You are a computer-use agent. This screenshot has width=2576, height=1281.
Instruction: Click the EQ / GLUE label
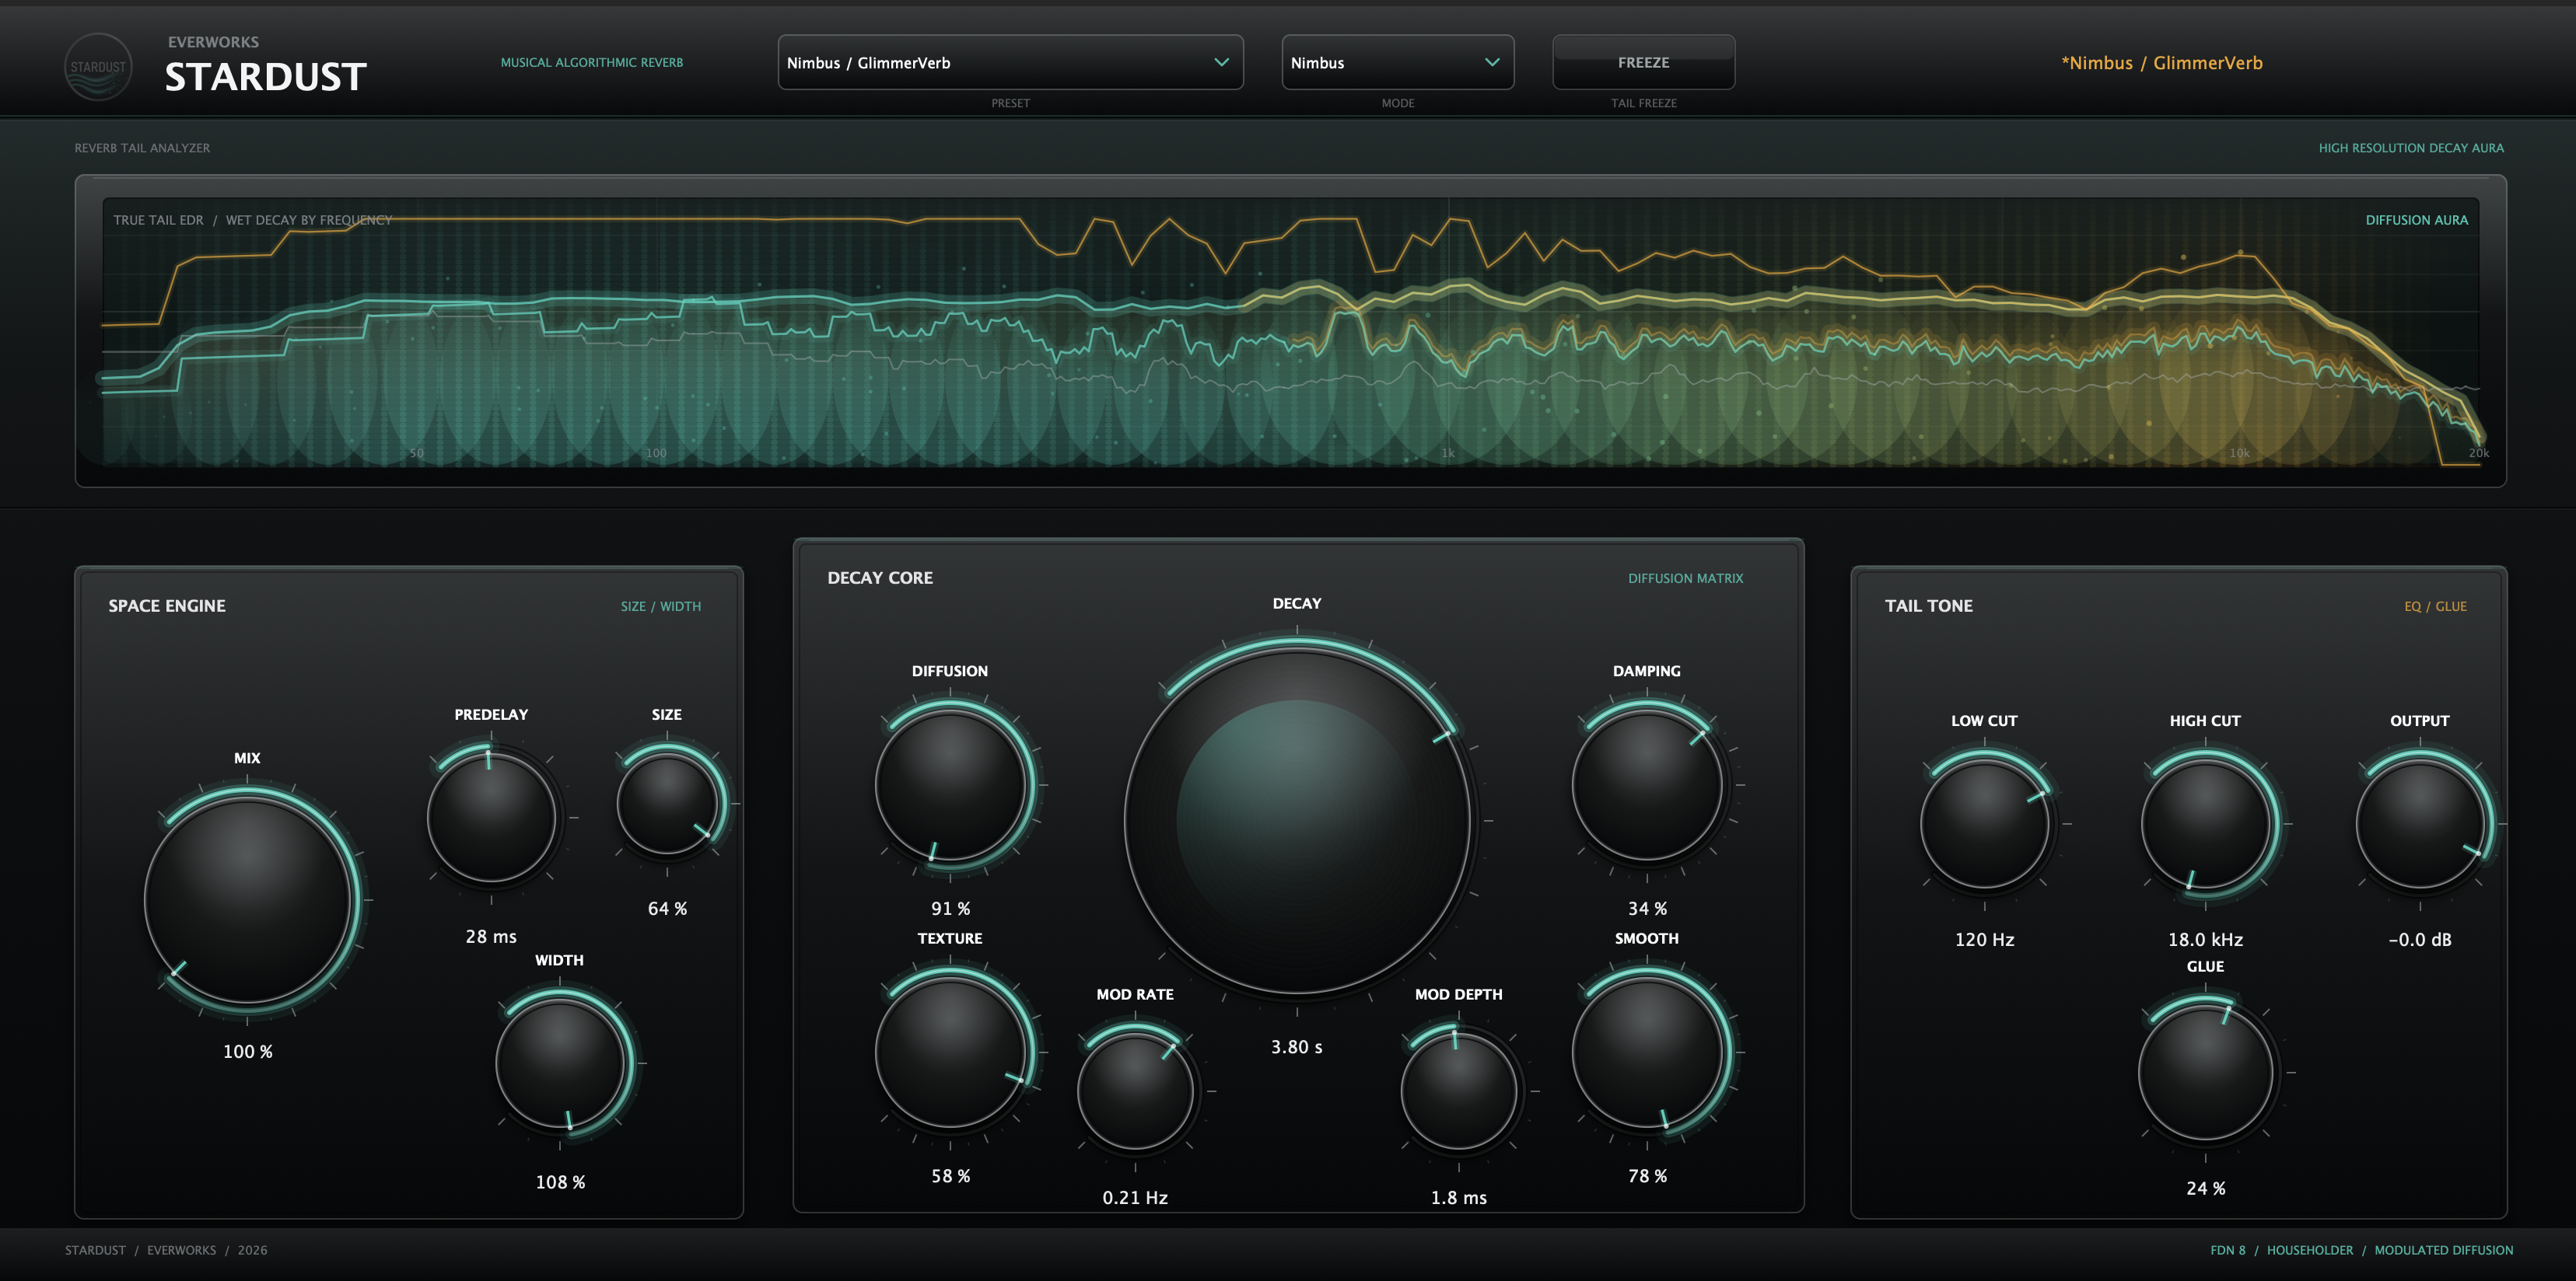point(2435,606)
